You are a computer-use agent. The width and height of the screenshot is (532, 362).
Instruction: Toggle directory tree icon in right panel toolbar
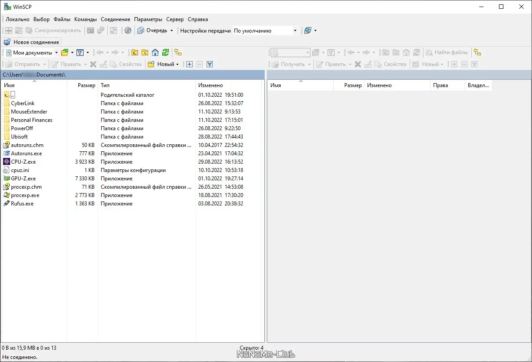click(477, 52)
